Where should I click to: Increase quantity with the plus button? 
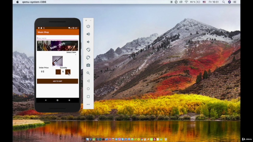coord(68,72)
